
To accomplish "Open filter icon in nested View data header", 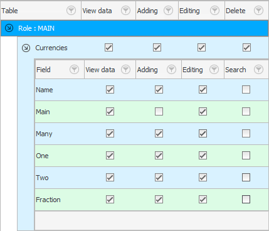I will point(125,69).
